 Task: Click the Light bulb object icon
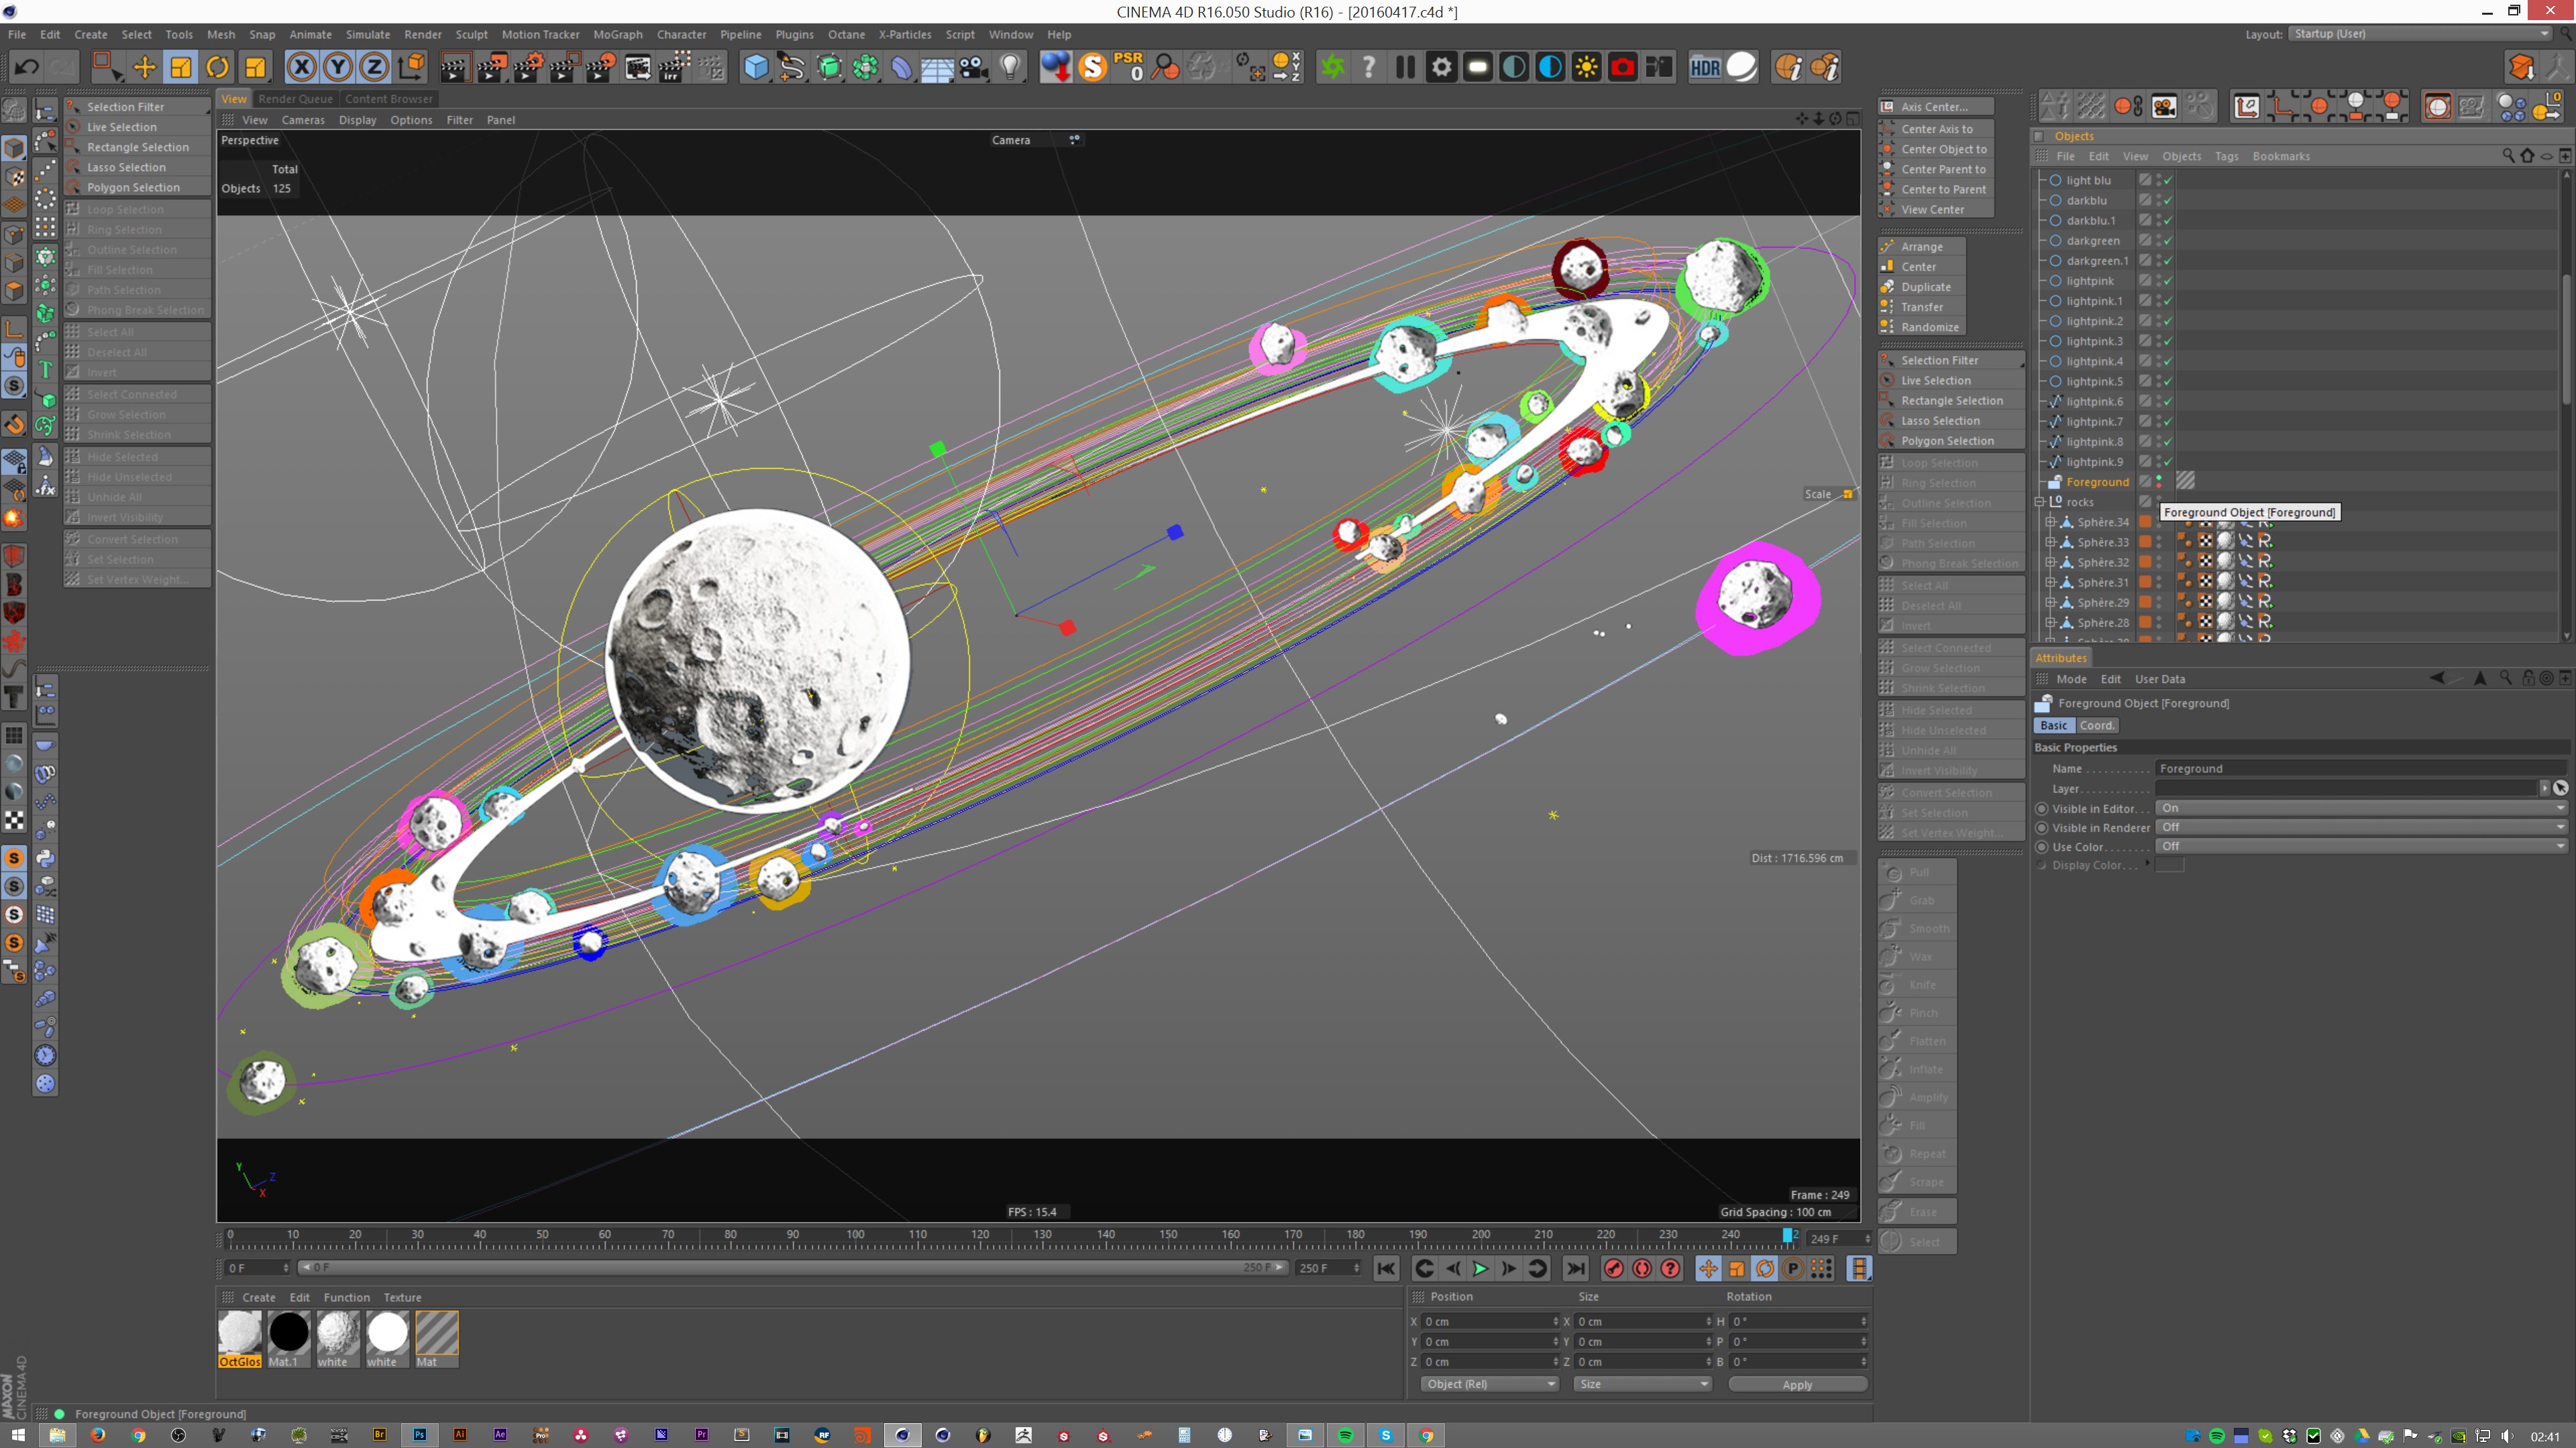point(1011,67)
